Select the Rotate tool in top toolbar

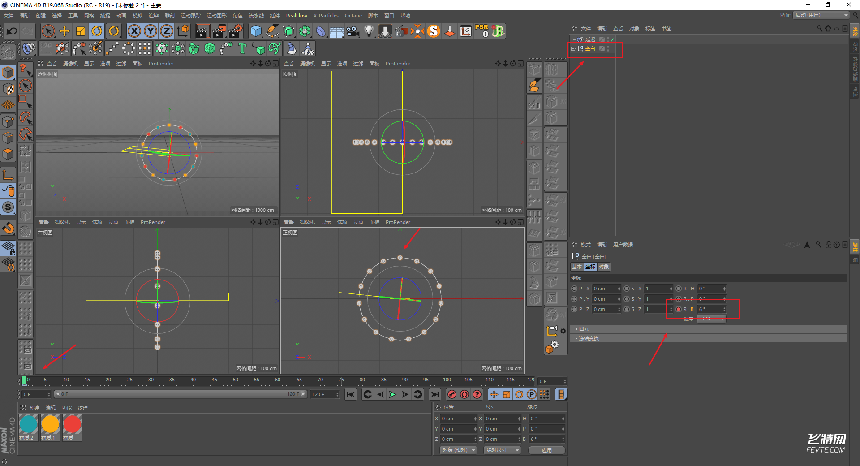97,31
